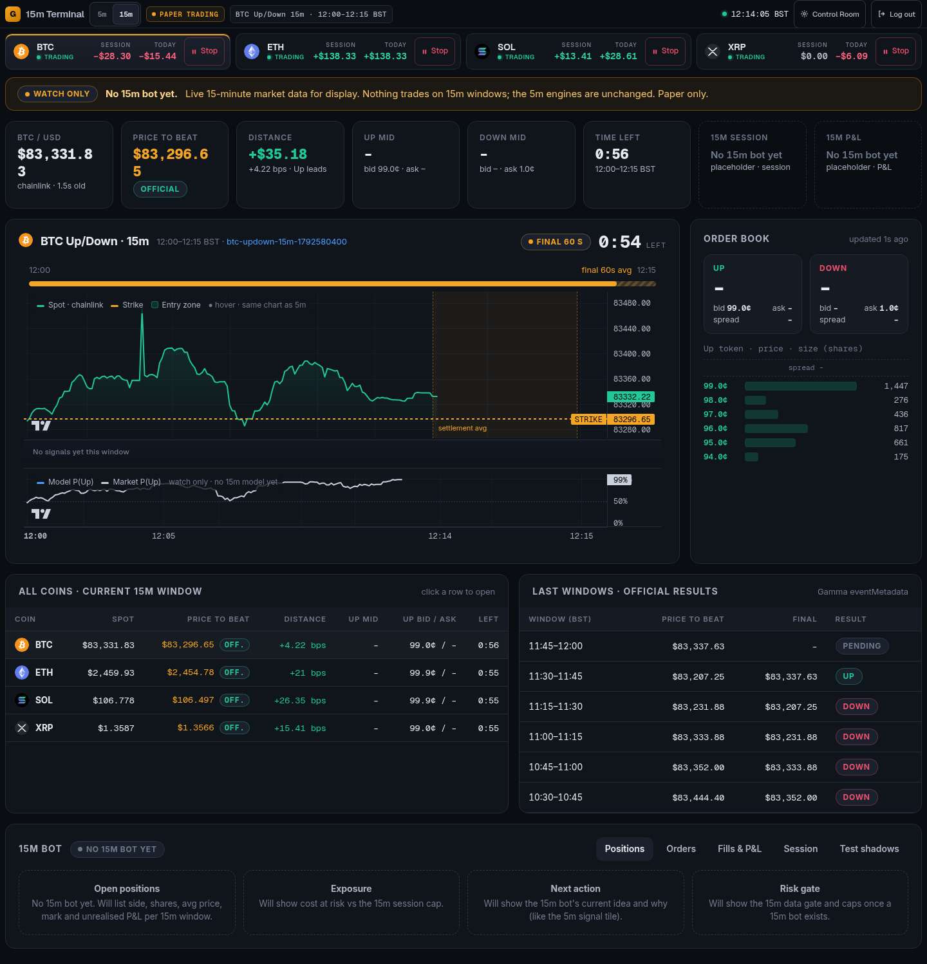Image resolution: width=927 pixels, height=964 pixels.
Task: Click the Bitcoin icon in BTC header card
Action: tap(21, 51)
